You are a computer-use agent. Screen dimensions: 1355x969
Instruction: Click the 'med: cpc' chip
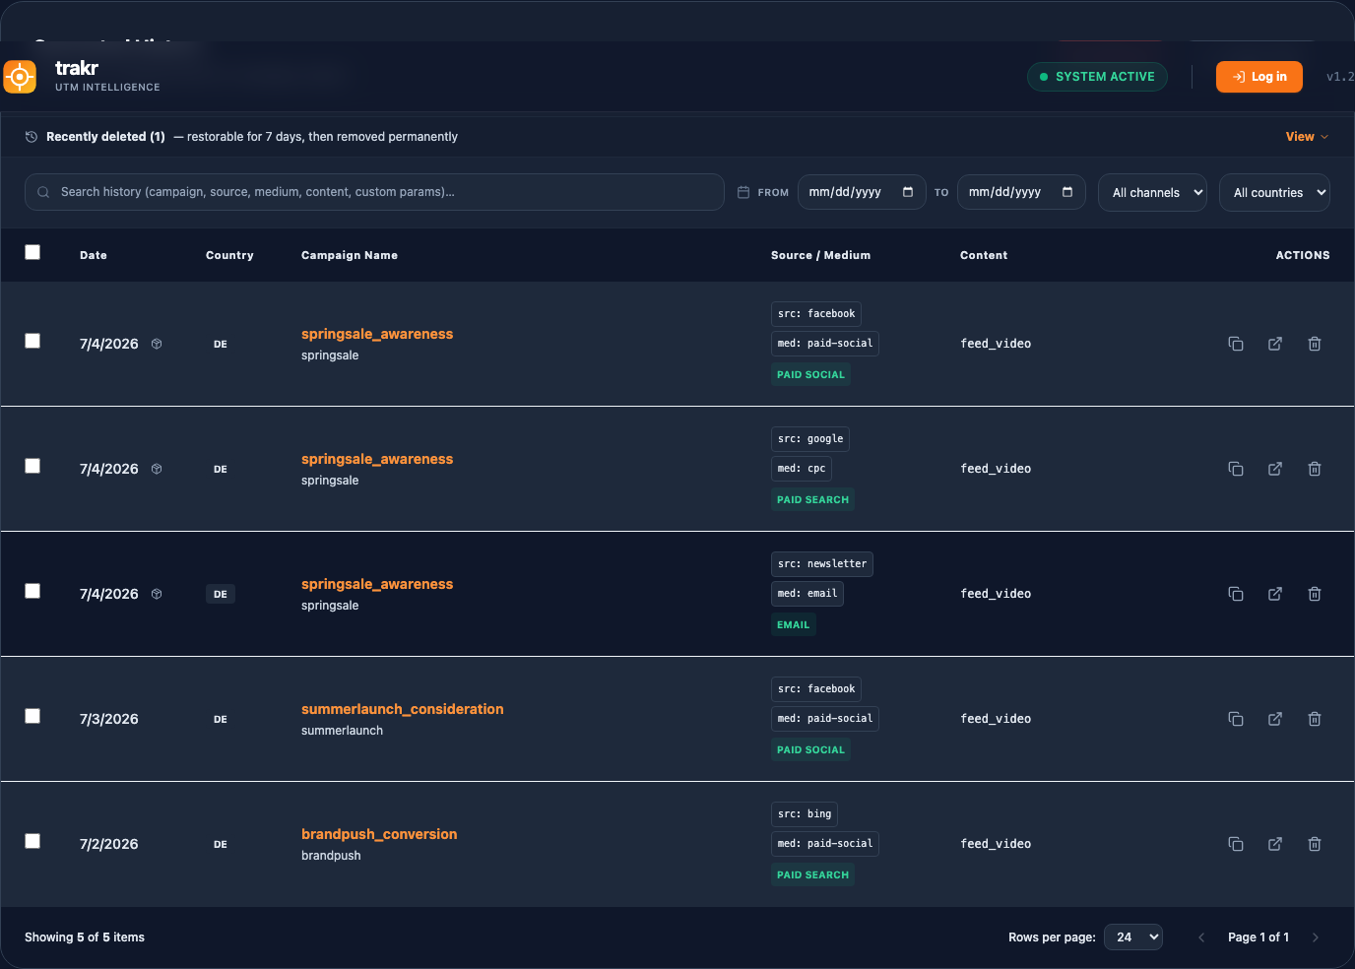[802, 469]
